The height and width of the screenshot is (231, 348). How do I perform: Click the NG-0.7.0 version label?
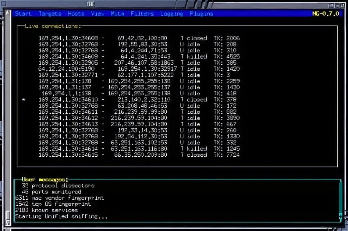[326, 14]
